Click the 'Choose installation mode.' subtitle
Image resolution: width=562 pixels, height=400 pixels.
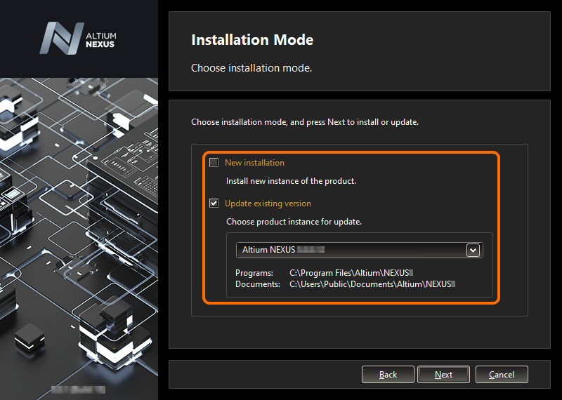251,69
